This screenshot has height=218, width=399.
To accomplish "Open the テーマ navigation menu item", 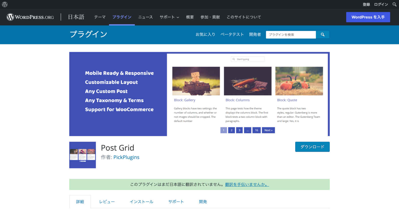I will click(100, 17).
